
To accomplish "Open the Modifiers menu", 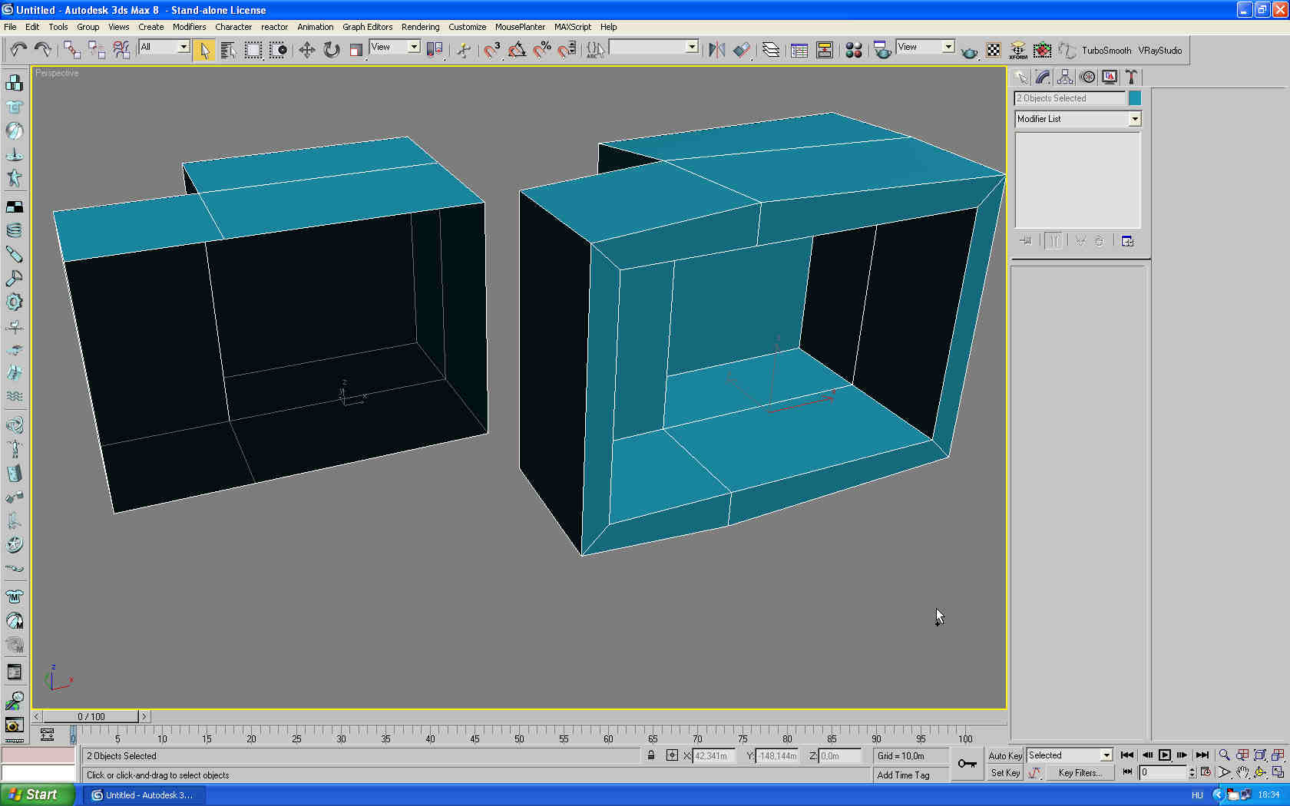I will 189,27.
